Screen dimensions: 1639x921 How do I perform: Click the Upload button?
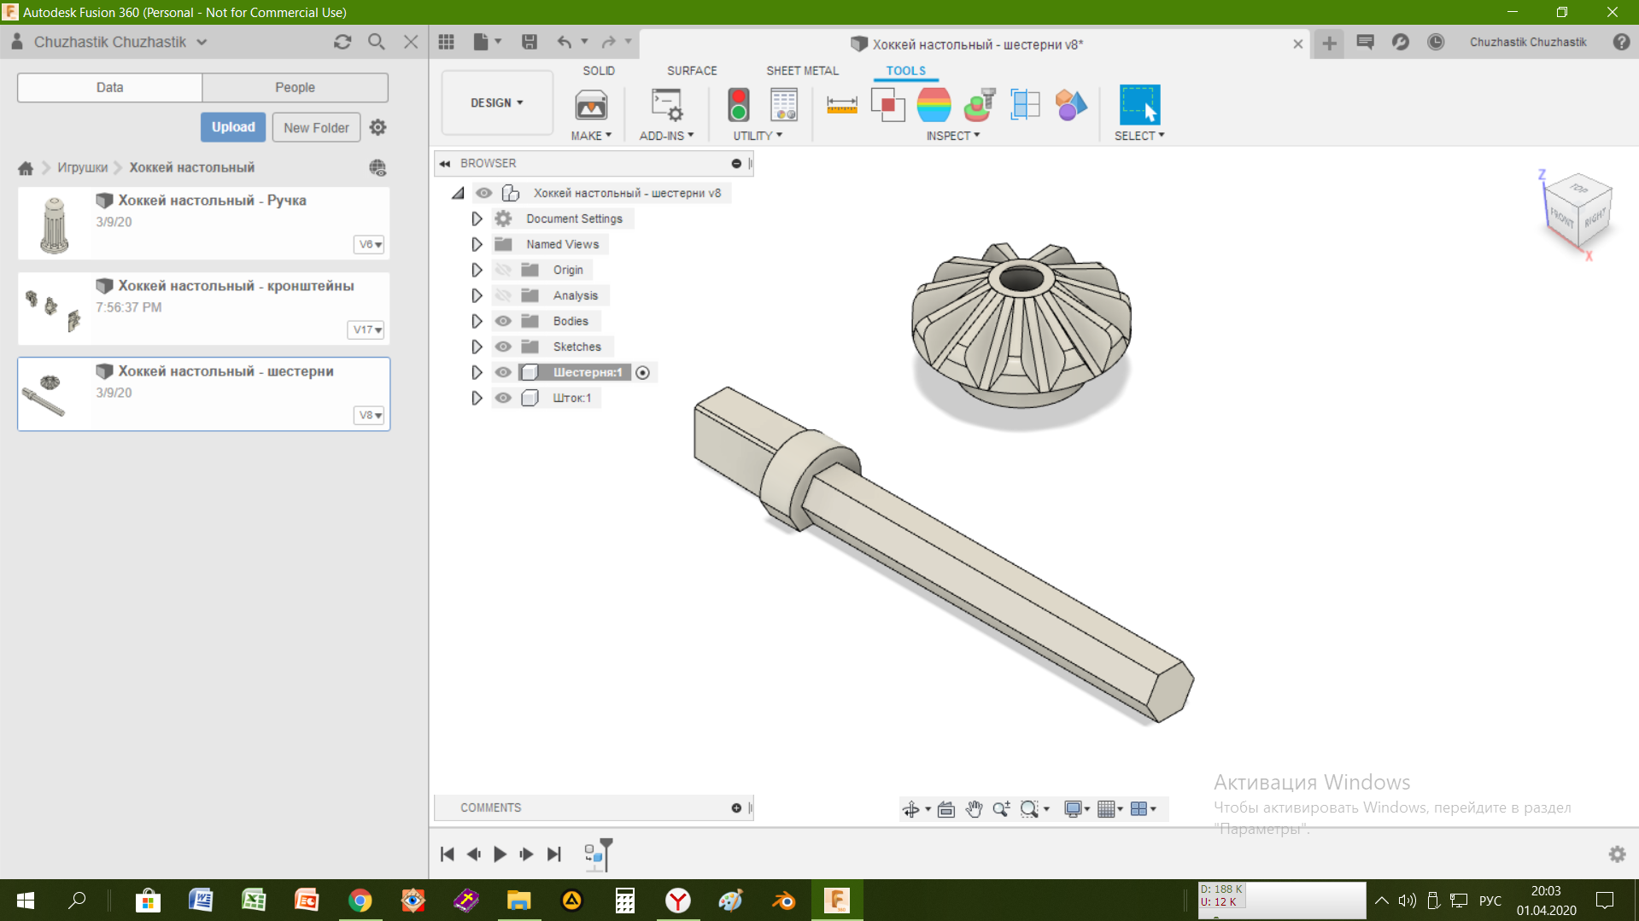click(233, 127)
